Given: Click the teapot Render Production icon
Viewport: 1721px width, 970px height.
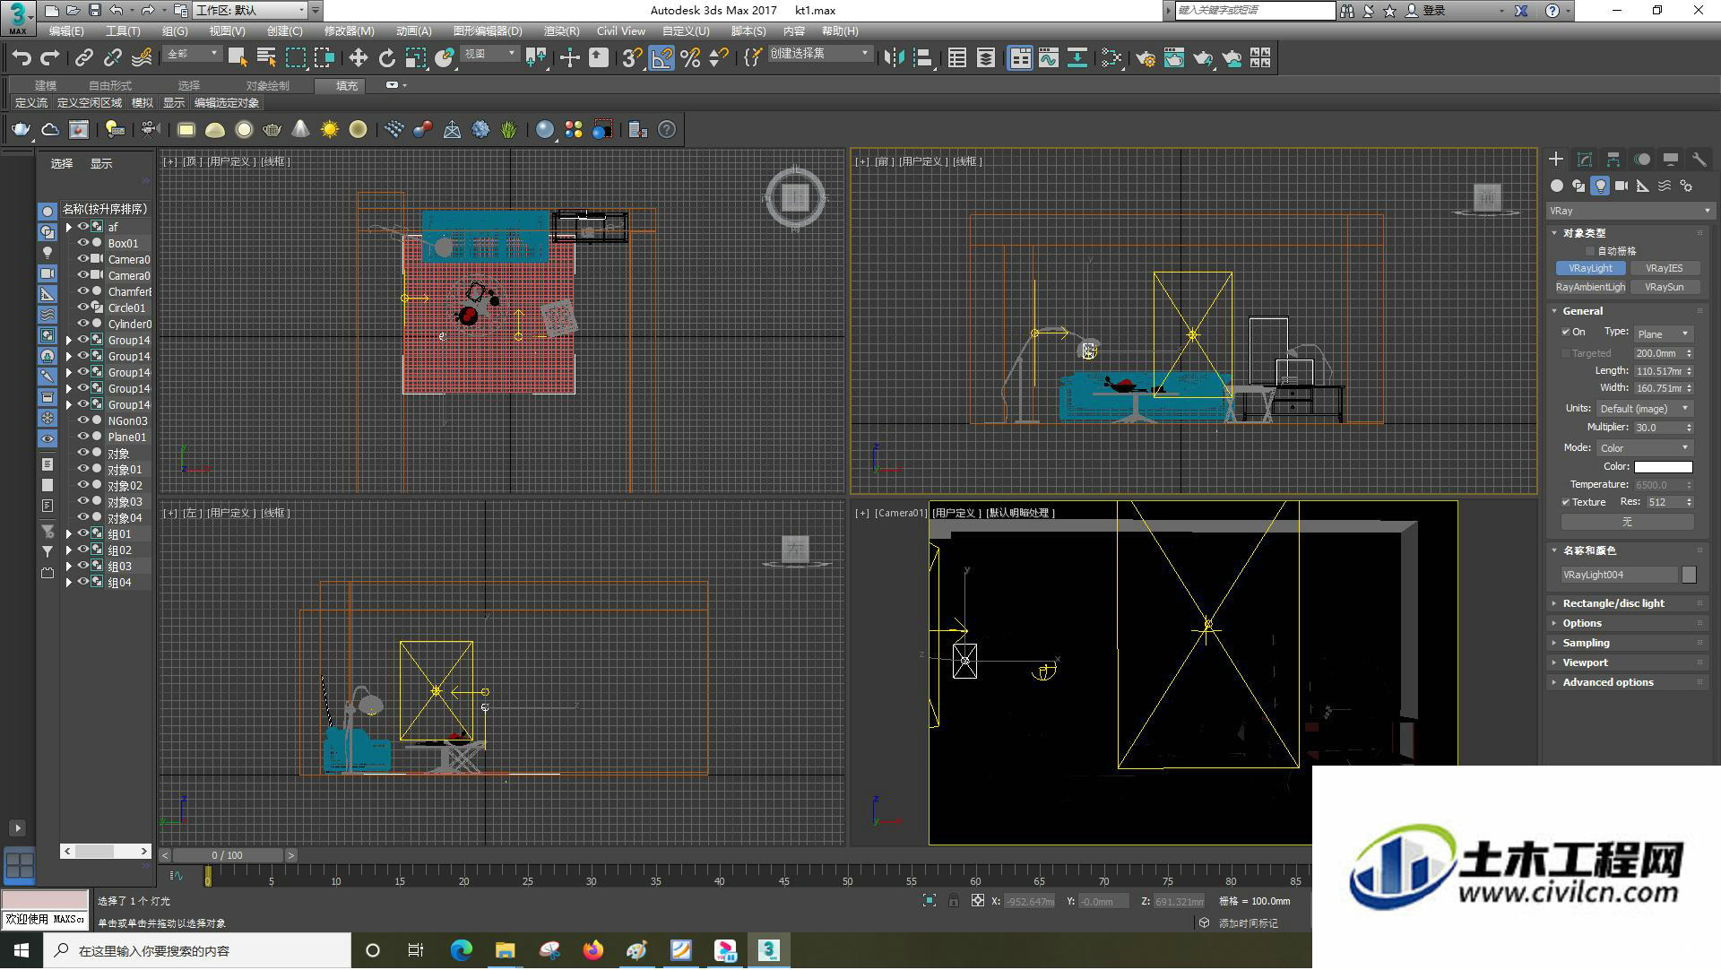Looking at the screenshot, I should [1203, 58].
